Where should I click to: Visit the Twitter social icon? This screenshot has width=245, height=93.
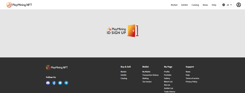[x=60, y=83]
